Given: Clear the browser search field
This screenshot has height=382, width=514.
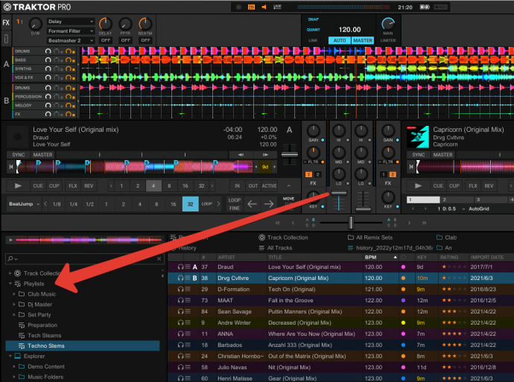Looking at the screenshot, I should pos(159,259).
